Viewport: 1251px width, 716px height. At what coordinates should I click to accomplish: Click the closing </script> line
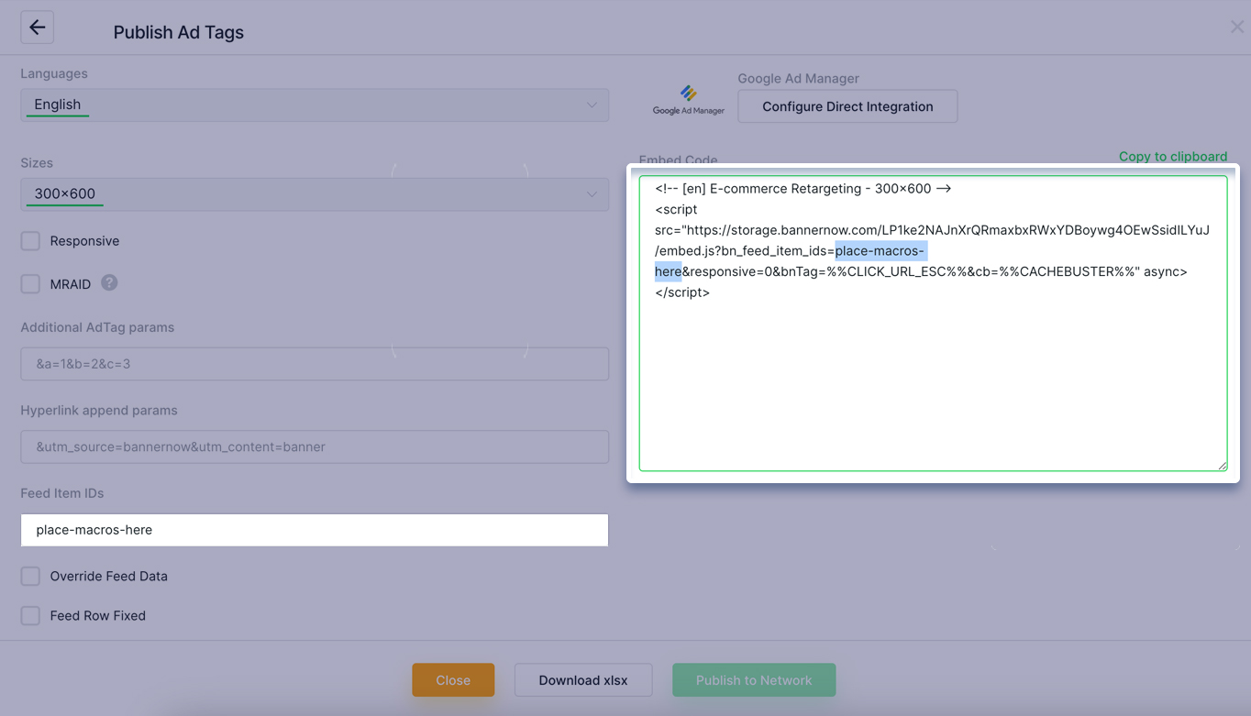click(682, 292)
